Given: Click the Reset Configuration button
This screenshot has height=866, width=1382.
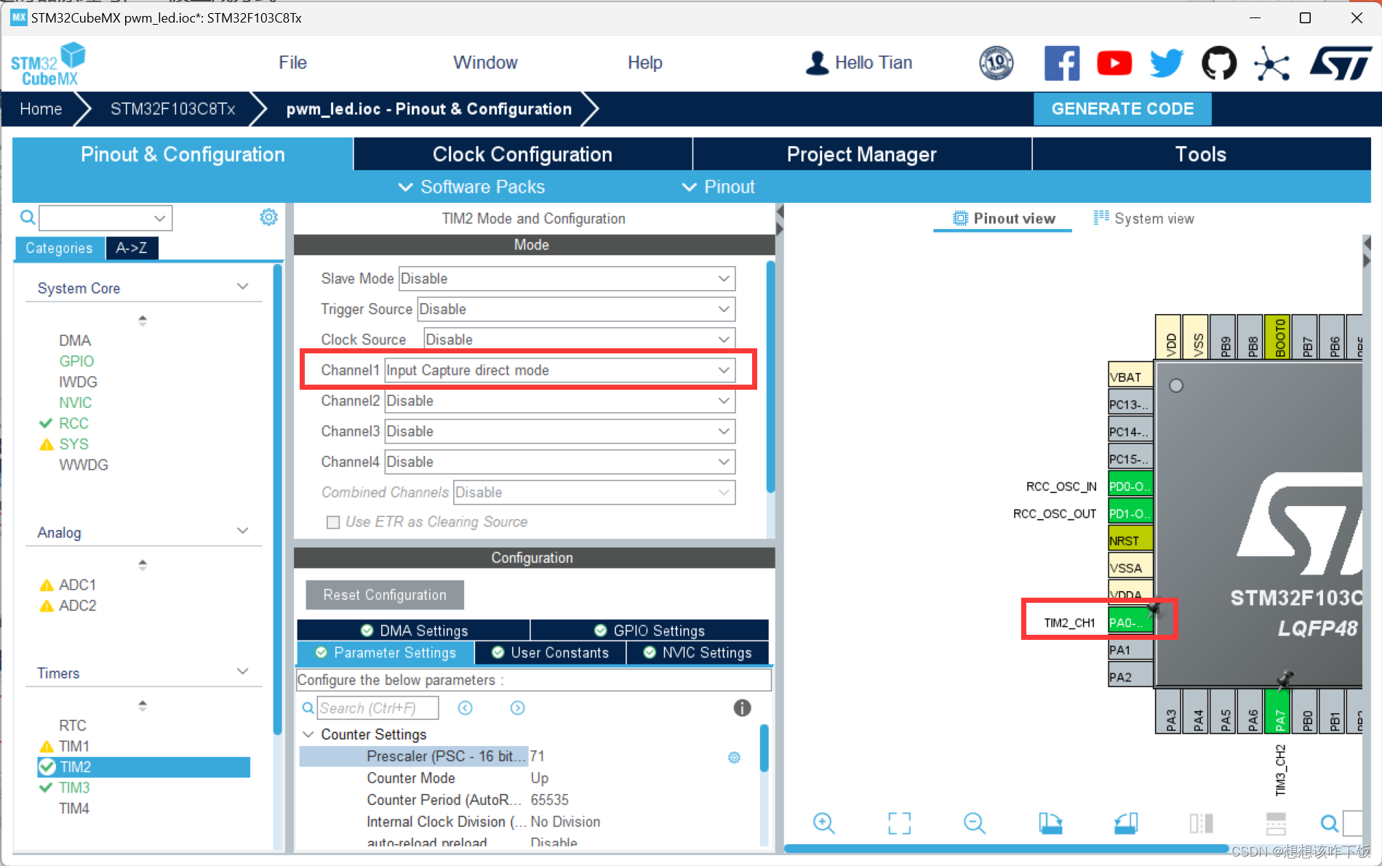Looking at the screenshot, I should [385, 595].
